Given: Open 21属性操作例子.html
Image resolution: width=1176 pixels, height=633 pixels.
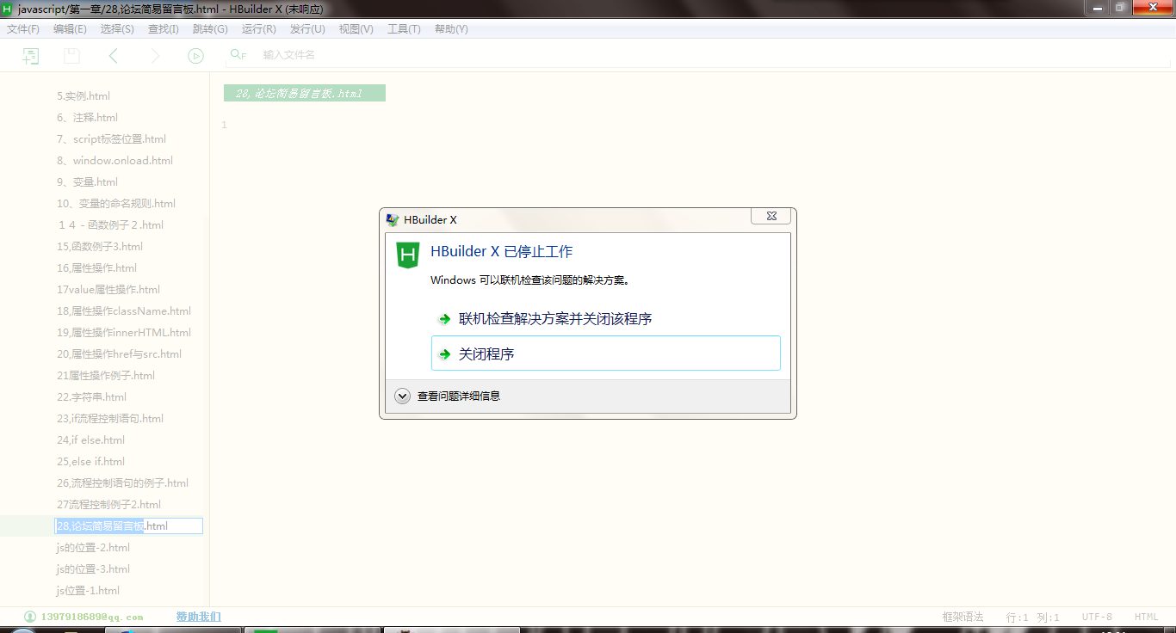Looking at the screenshot, I should pyautogui.click(x=106, y=376).
